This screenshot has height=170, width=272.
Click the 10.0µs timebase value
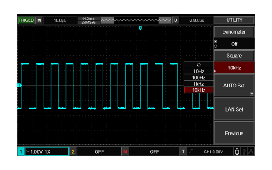click(60, 20)
